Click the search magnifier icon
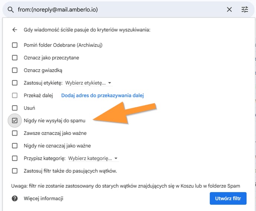256x211 pixels. click(x=11, y=10)
